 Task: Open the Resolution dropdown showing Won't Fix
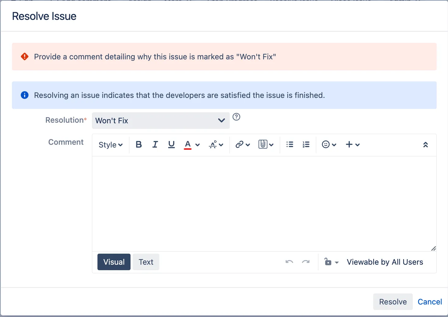coord(161,121)
